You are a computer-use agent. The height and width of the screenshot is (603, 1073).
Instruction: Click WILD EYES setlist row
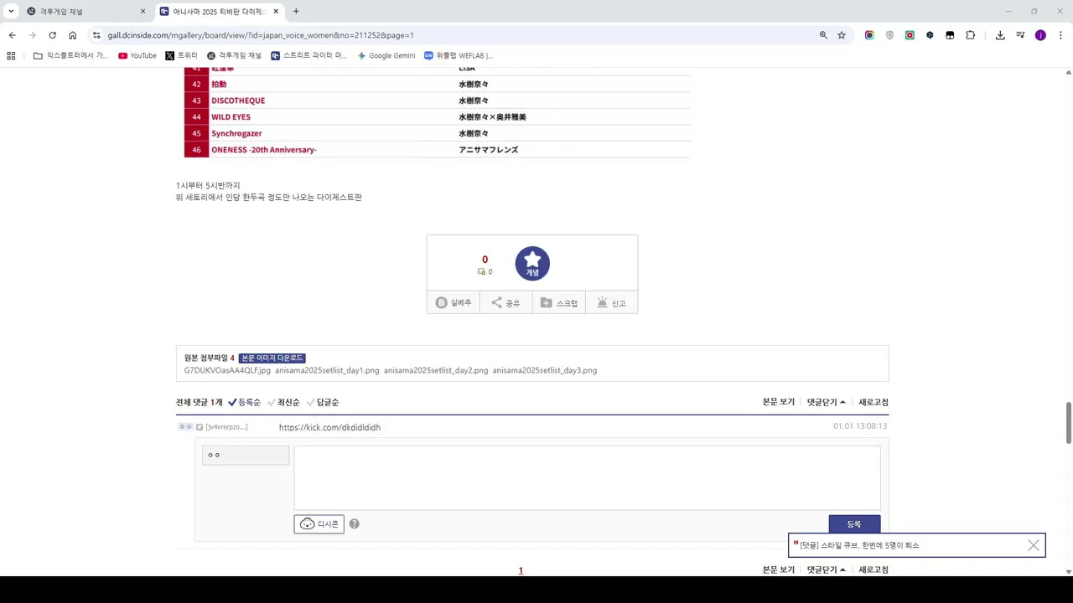437,116
